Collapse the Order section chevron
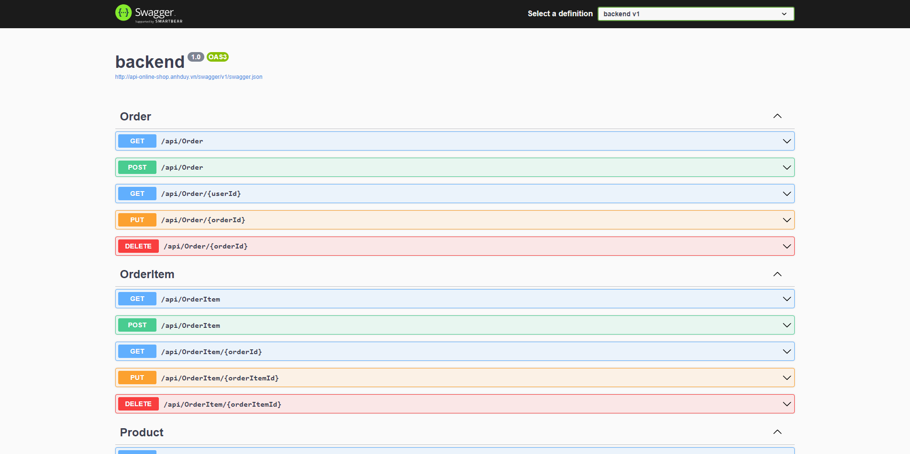The width and height of the screenshot is (910, 454). pos(777,116)
